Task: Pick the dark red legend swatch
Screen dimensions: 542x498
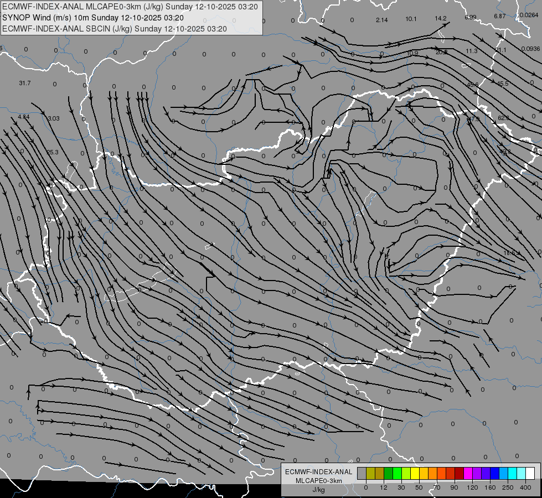Action: click(460, 473)
